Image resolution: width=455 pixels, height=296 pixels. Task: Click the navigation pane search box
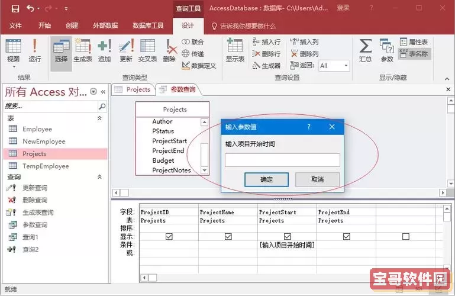click(51, 106)
